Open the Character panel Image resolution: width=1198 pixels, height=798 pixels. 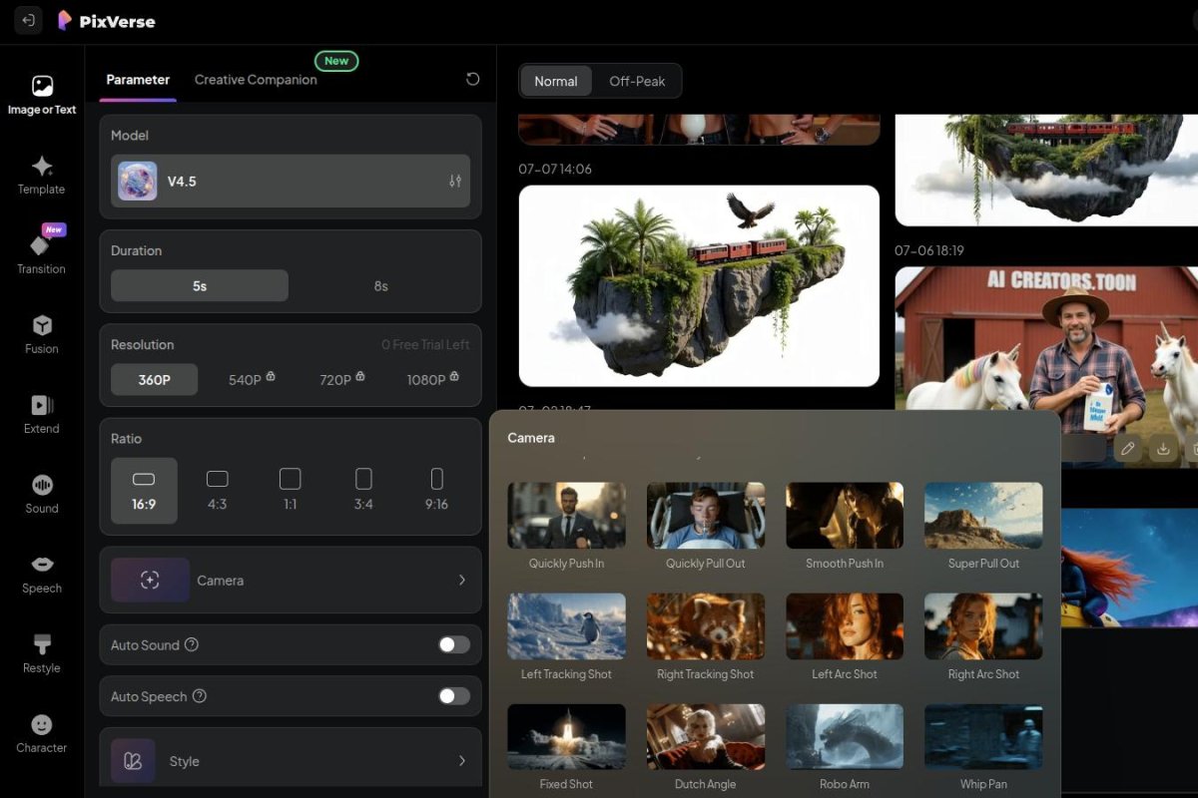[41, 734]
